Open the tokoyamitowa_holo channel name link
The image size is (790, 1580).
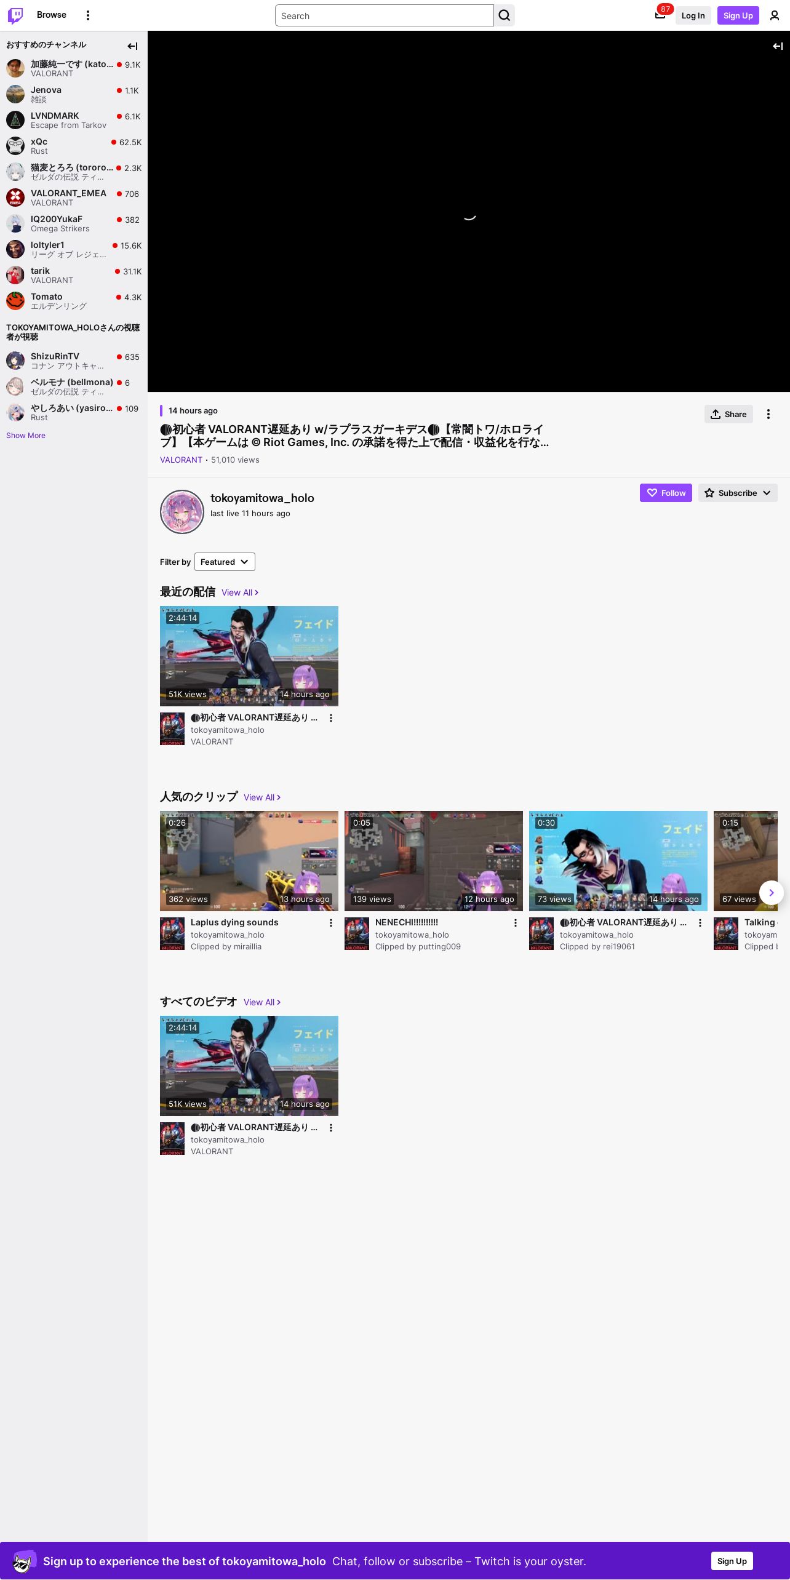coord(262,498)
